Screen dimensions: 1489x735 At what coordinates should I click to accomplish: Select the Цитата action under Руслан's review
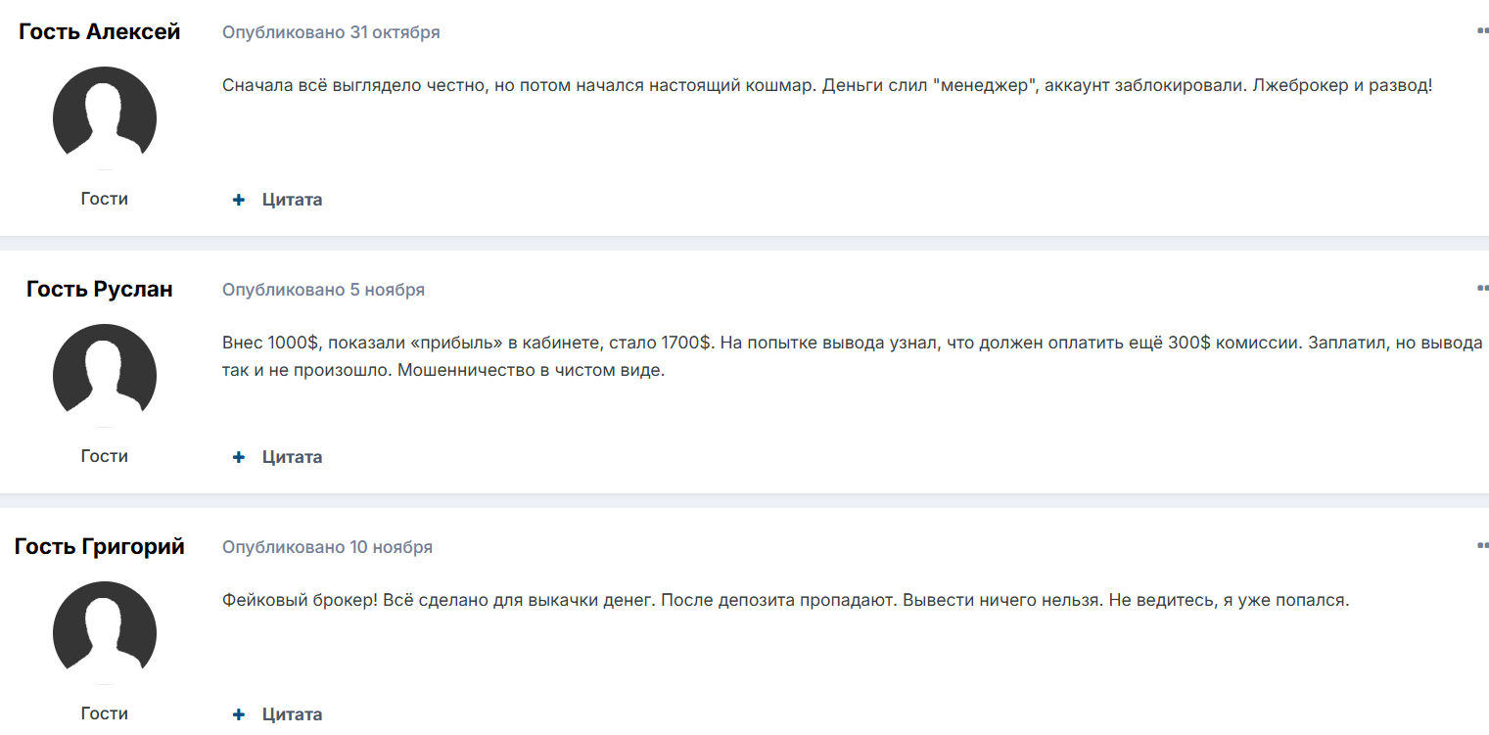290,456
